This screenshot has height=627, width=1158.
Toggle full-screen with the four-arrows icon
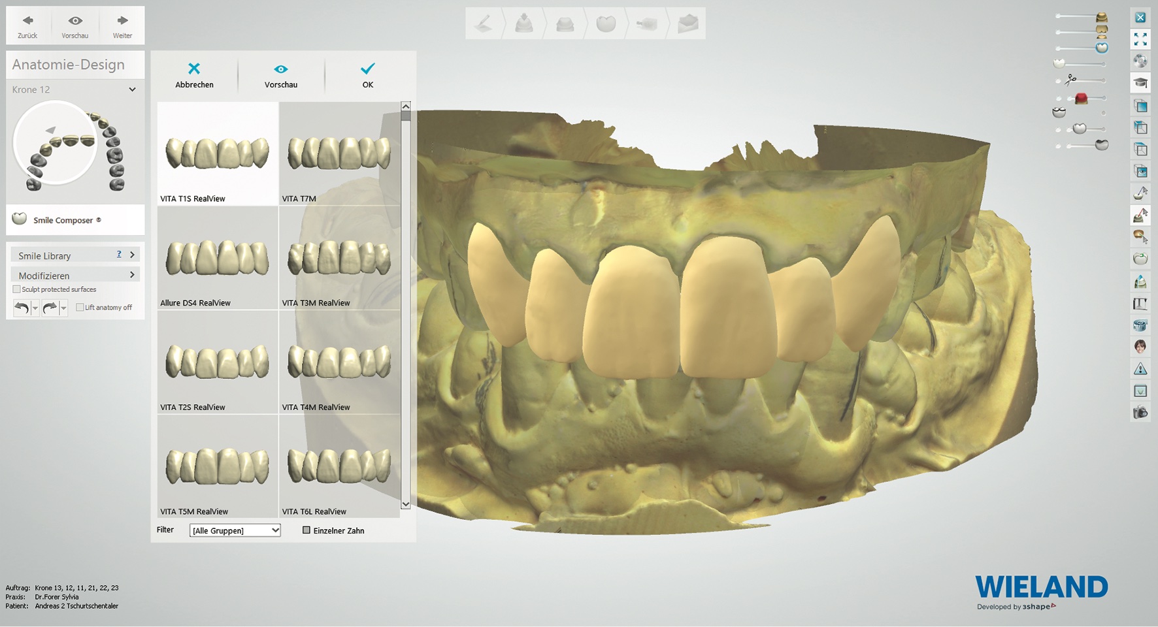click(x=1140, y=40)
